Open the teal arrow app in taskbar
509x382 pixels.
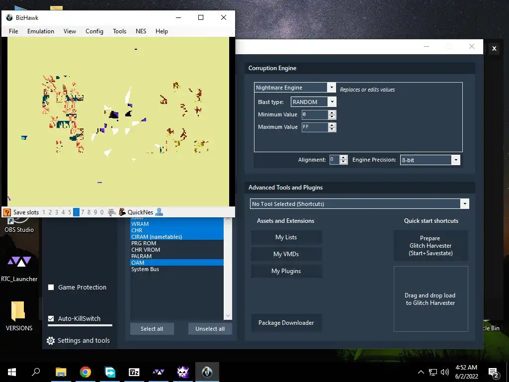pos(110,372)
